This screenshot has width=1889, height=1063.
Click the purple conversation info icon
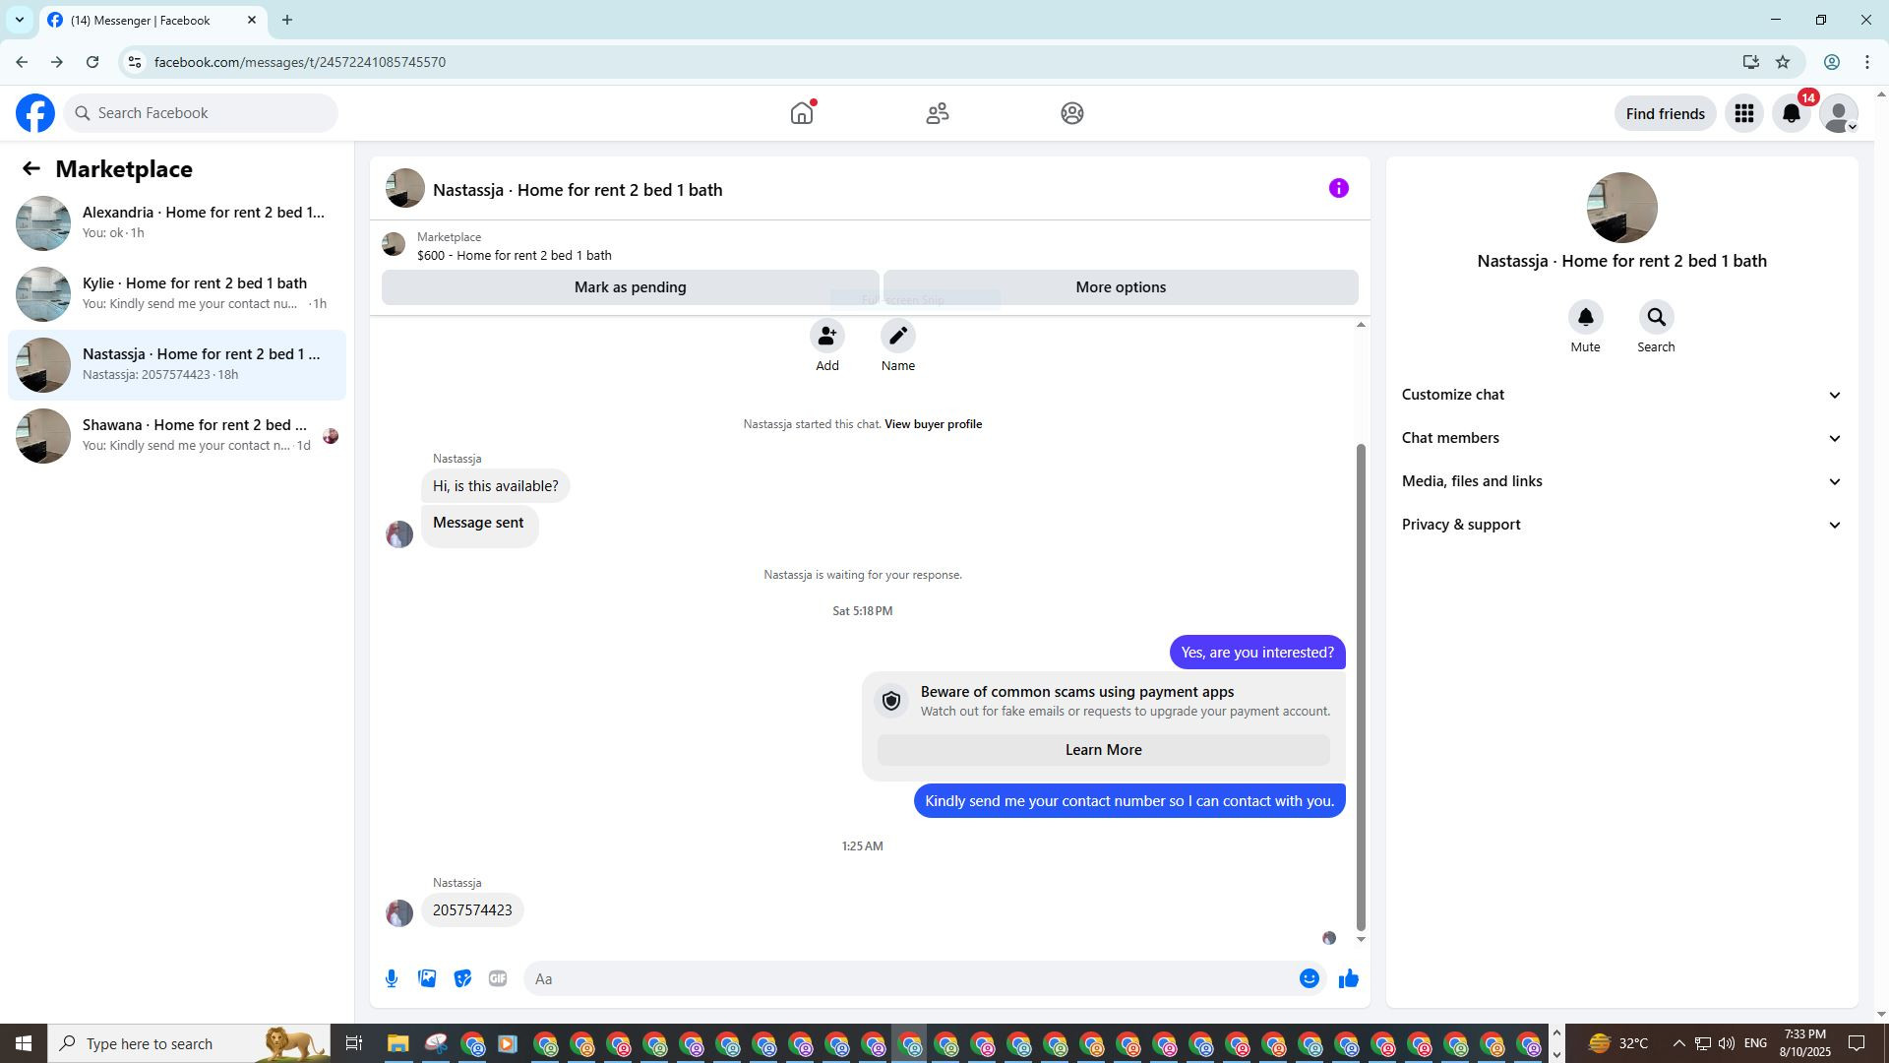(x=1338, y=188)
